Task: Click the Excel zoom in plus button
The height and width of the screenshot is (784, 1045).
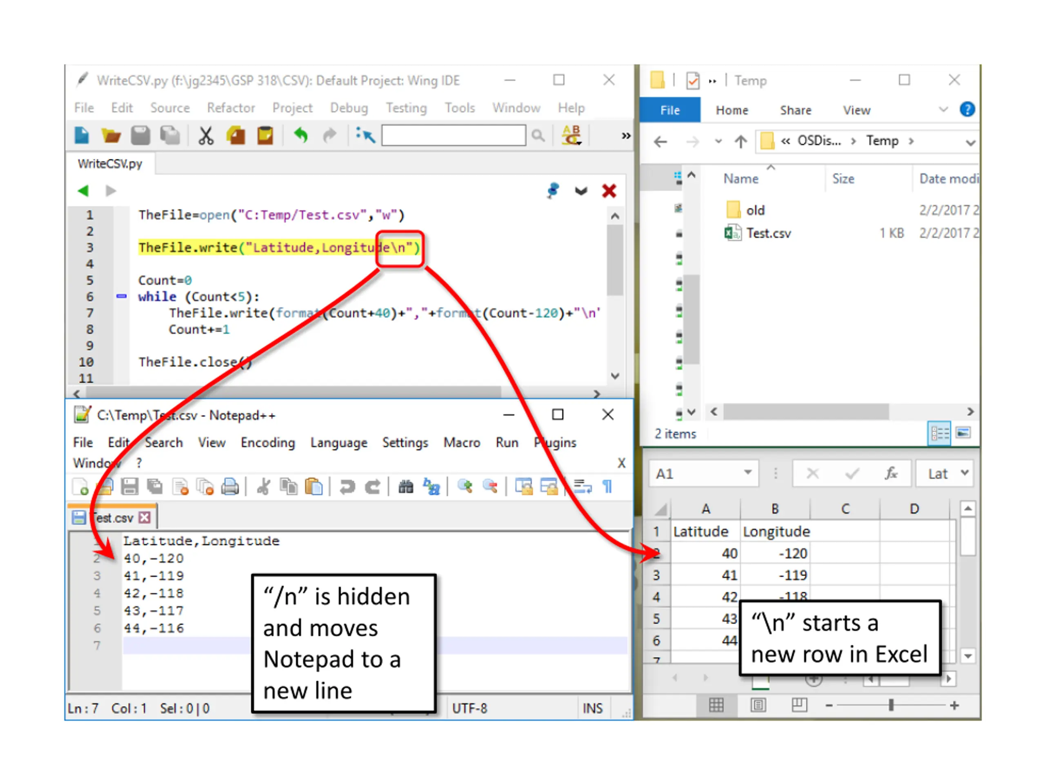Action: tap(954, 706)
